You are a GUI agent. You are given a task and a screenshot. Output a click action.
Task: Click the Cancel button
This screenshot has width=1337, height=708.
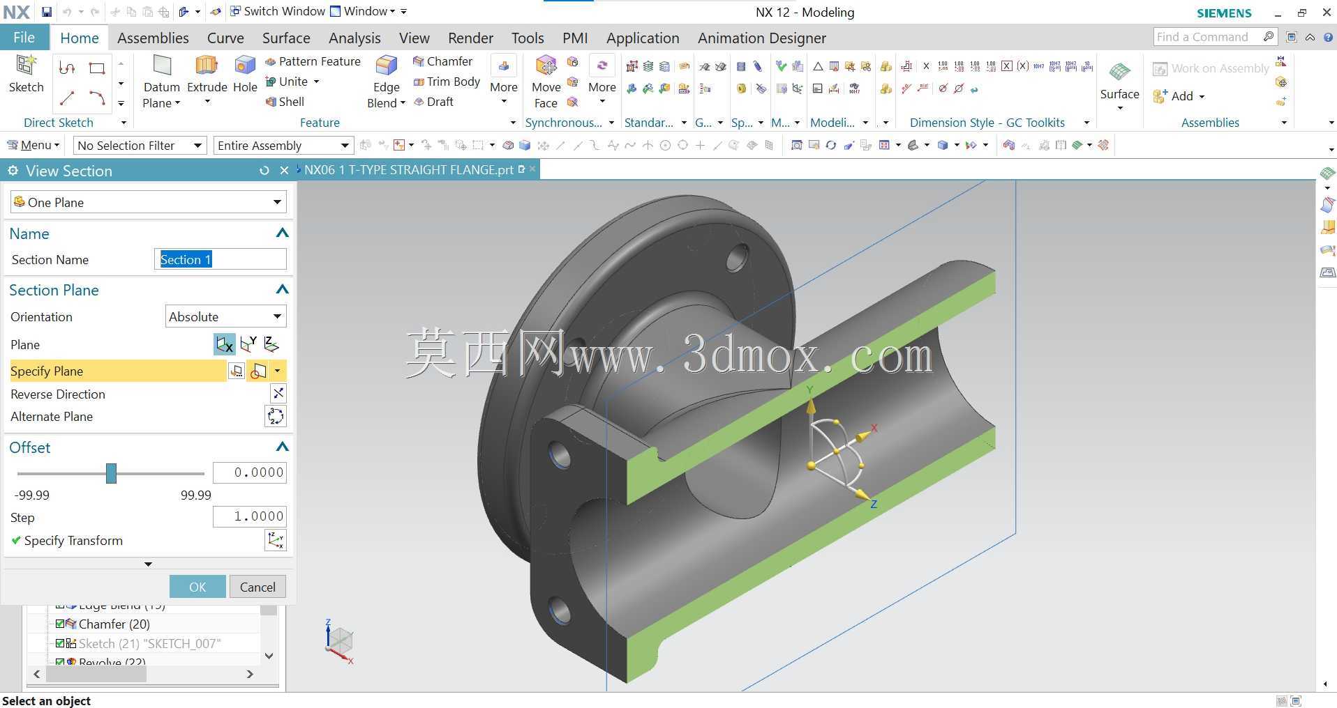(257, 587)
